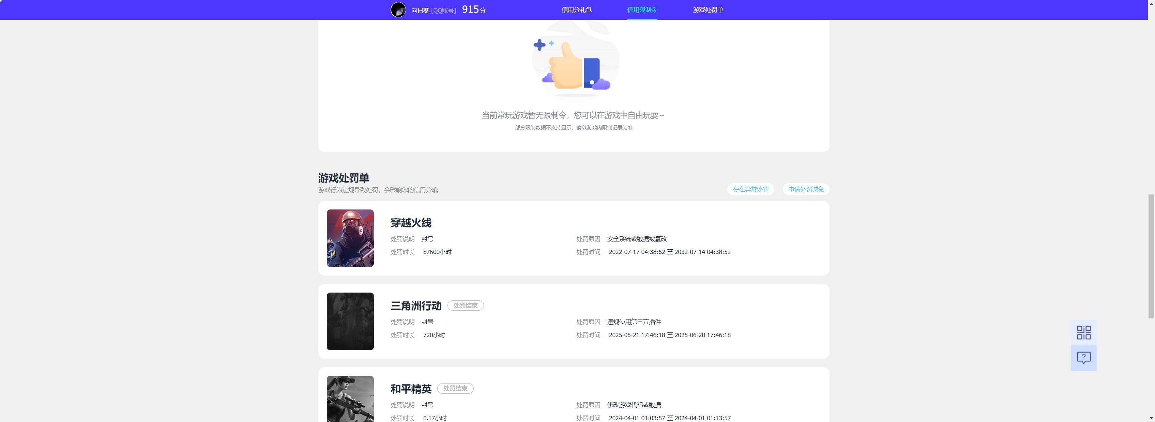This screenshot has height=422, width=1155.
Task: Click the 720小时 penalty duration
Action: point(434,335)
